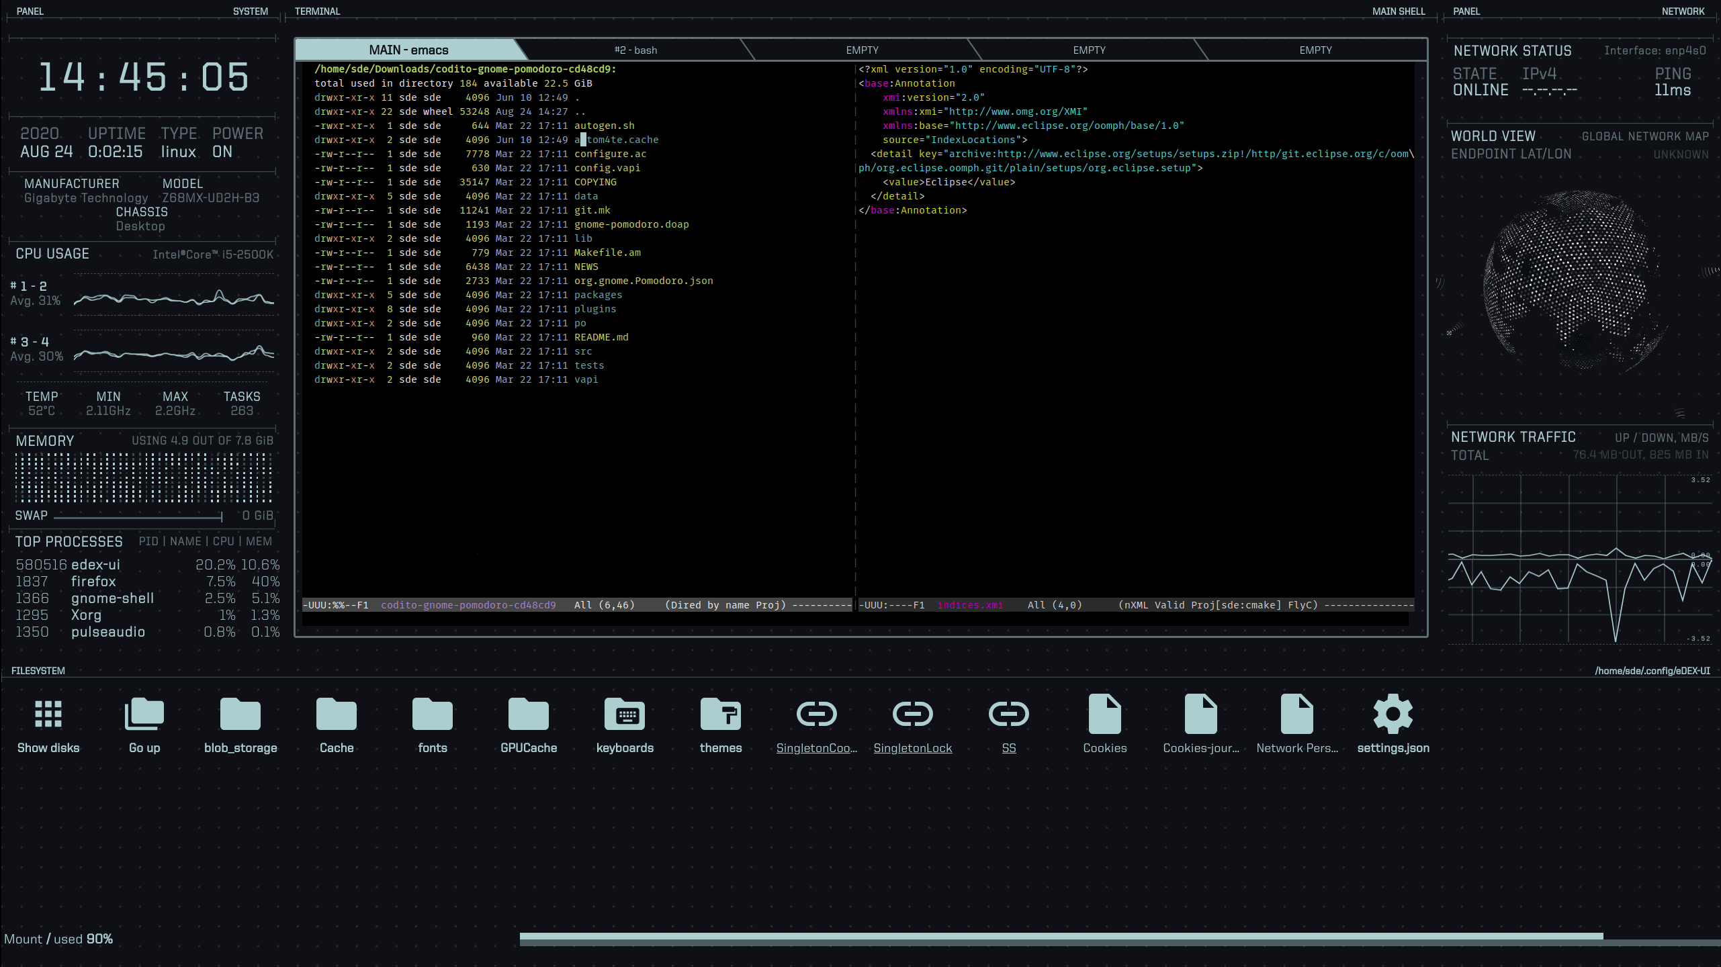Click the GPUCache folder icon

click(529, 714)
